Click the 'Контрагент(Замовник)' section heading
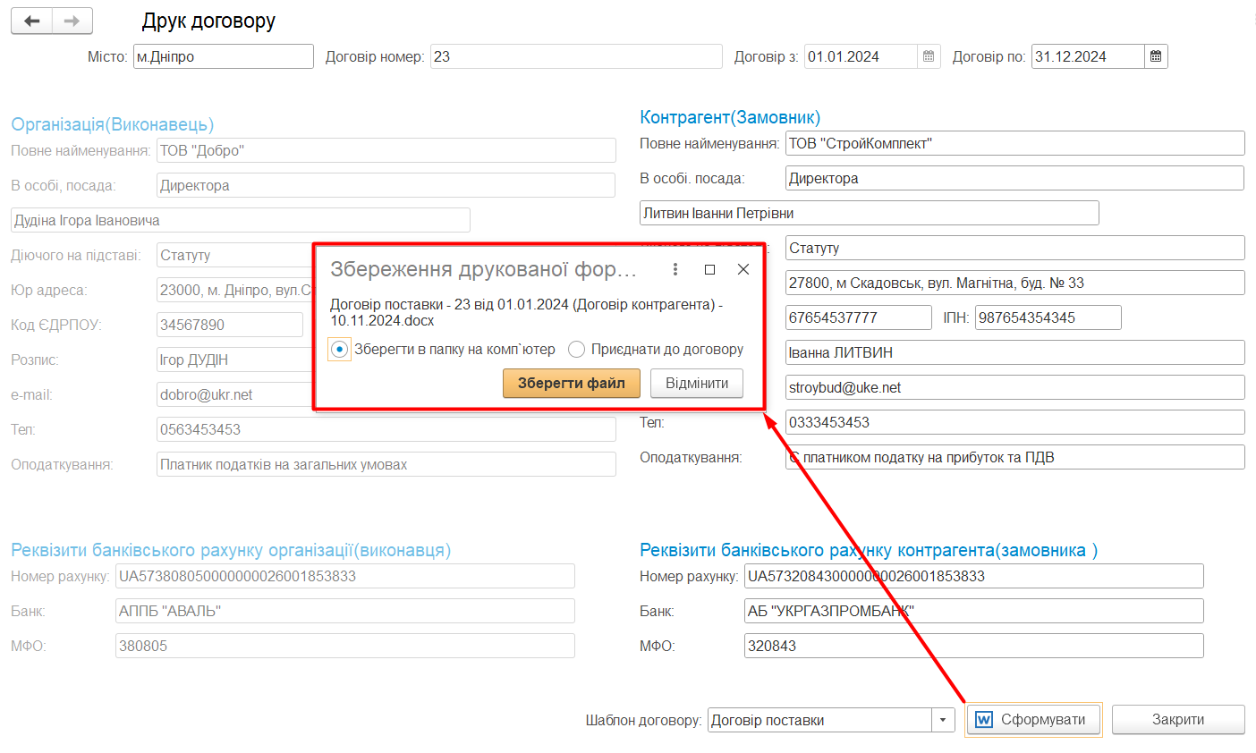The image size is (1256, 753). coord(730,117)
